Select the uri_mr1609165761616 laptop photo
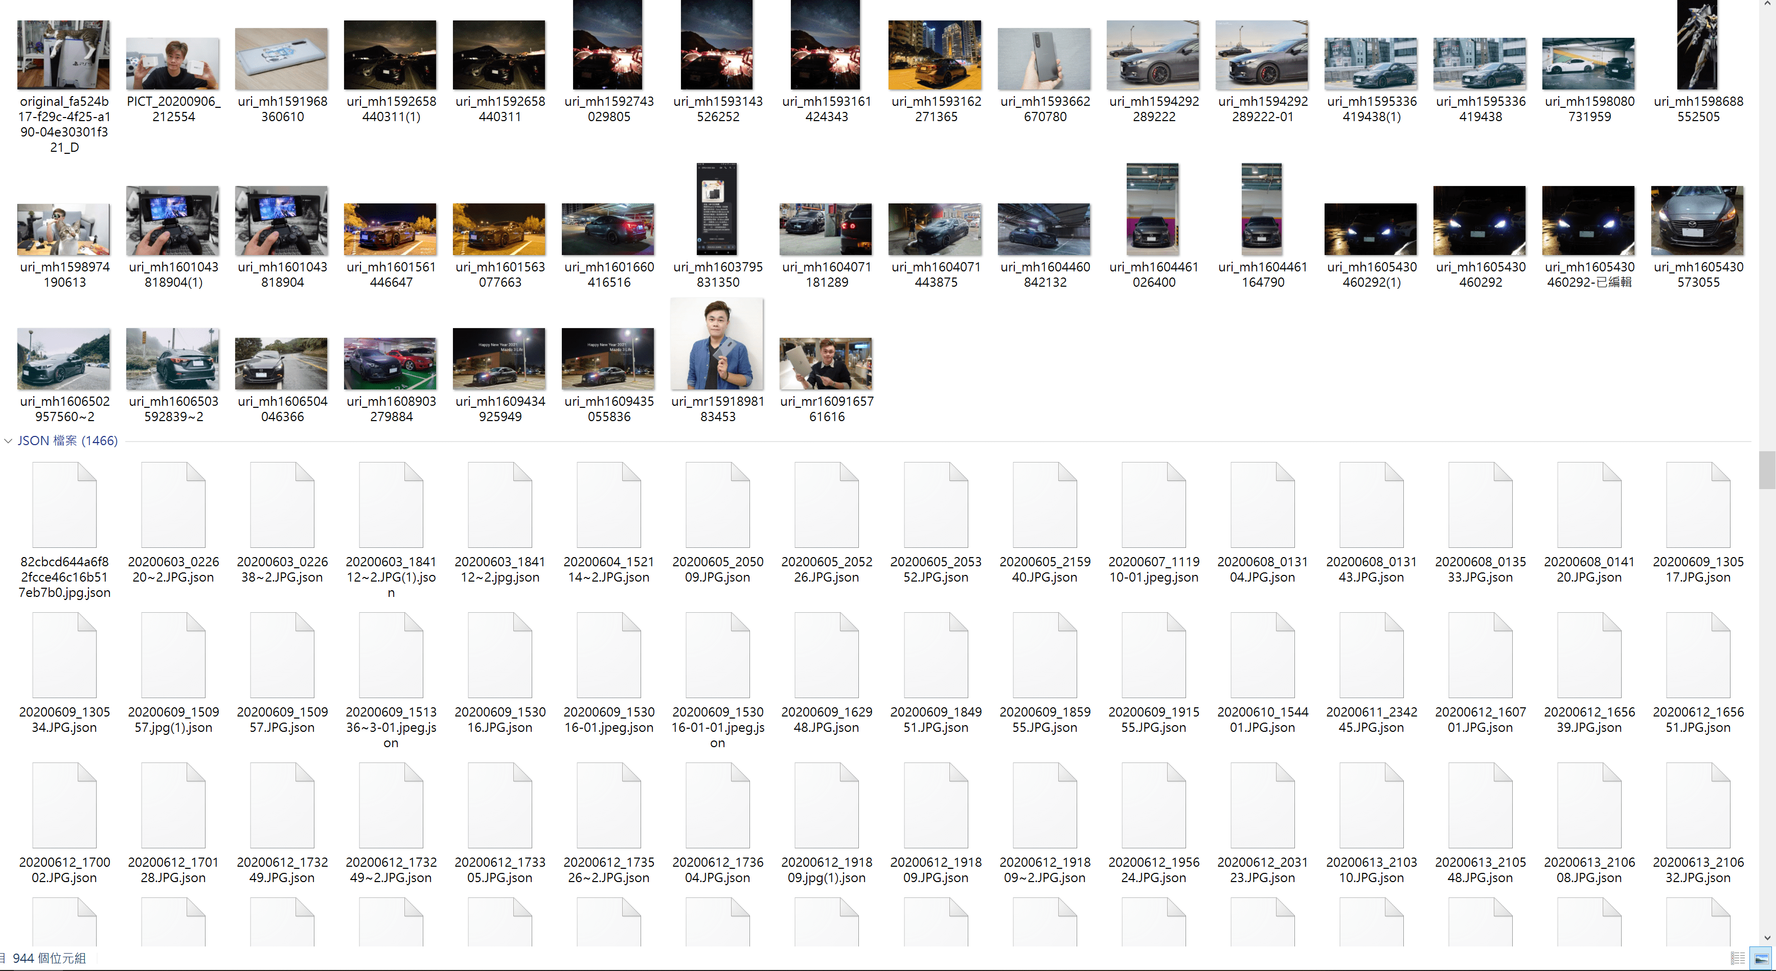The height and width of the screenshot is (971, 1776). pos(826,364)
